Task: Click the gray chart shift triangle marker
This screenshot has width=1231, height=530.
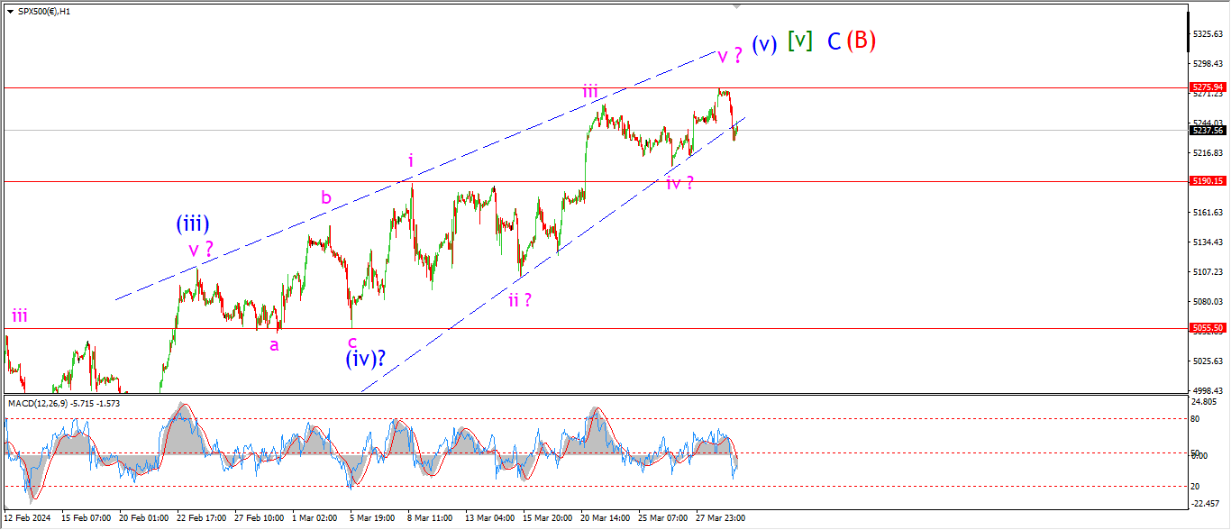Action: point(737,6)
